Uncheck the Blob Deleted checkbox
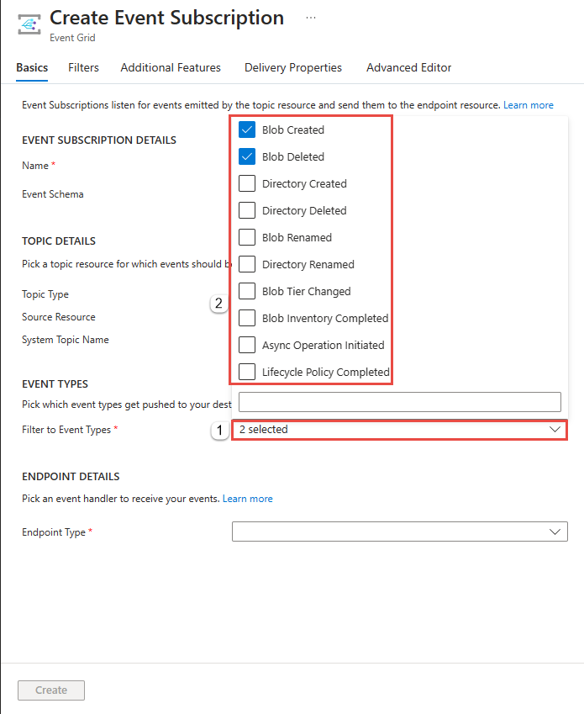The height and width of the screenshot is (714, 584). 247,156
